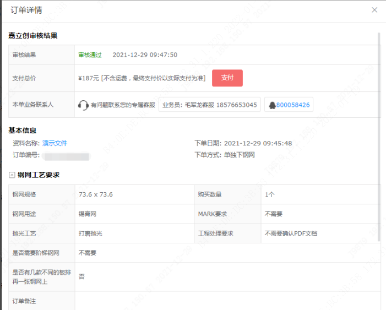Click the headset customer service icon
The image size is (386, 310).
pos(83,105)
